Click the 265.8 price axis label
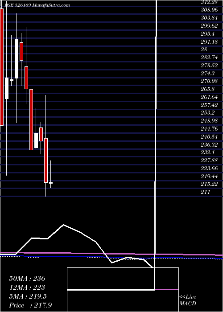Screen dimensions: 223x312 pyautogui.click(x=208, y=89)
